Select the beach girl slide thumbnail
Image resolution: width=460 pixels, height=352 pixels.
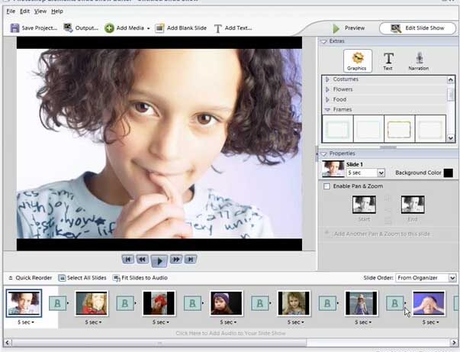click(x=362, y=303)
